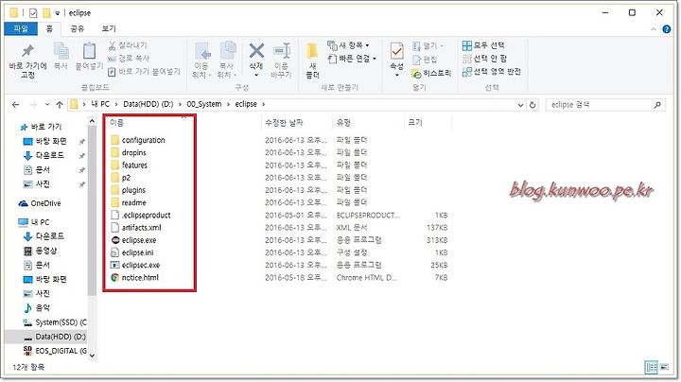Switch to the Home (홈) tab
Screen dimensions: 681x382
tap(49, 28)
